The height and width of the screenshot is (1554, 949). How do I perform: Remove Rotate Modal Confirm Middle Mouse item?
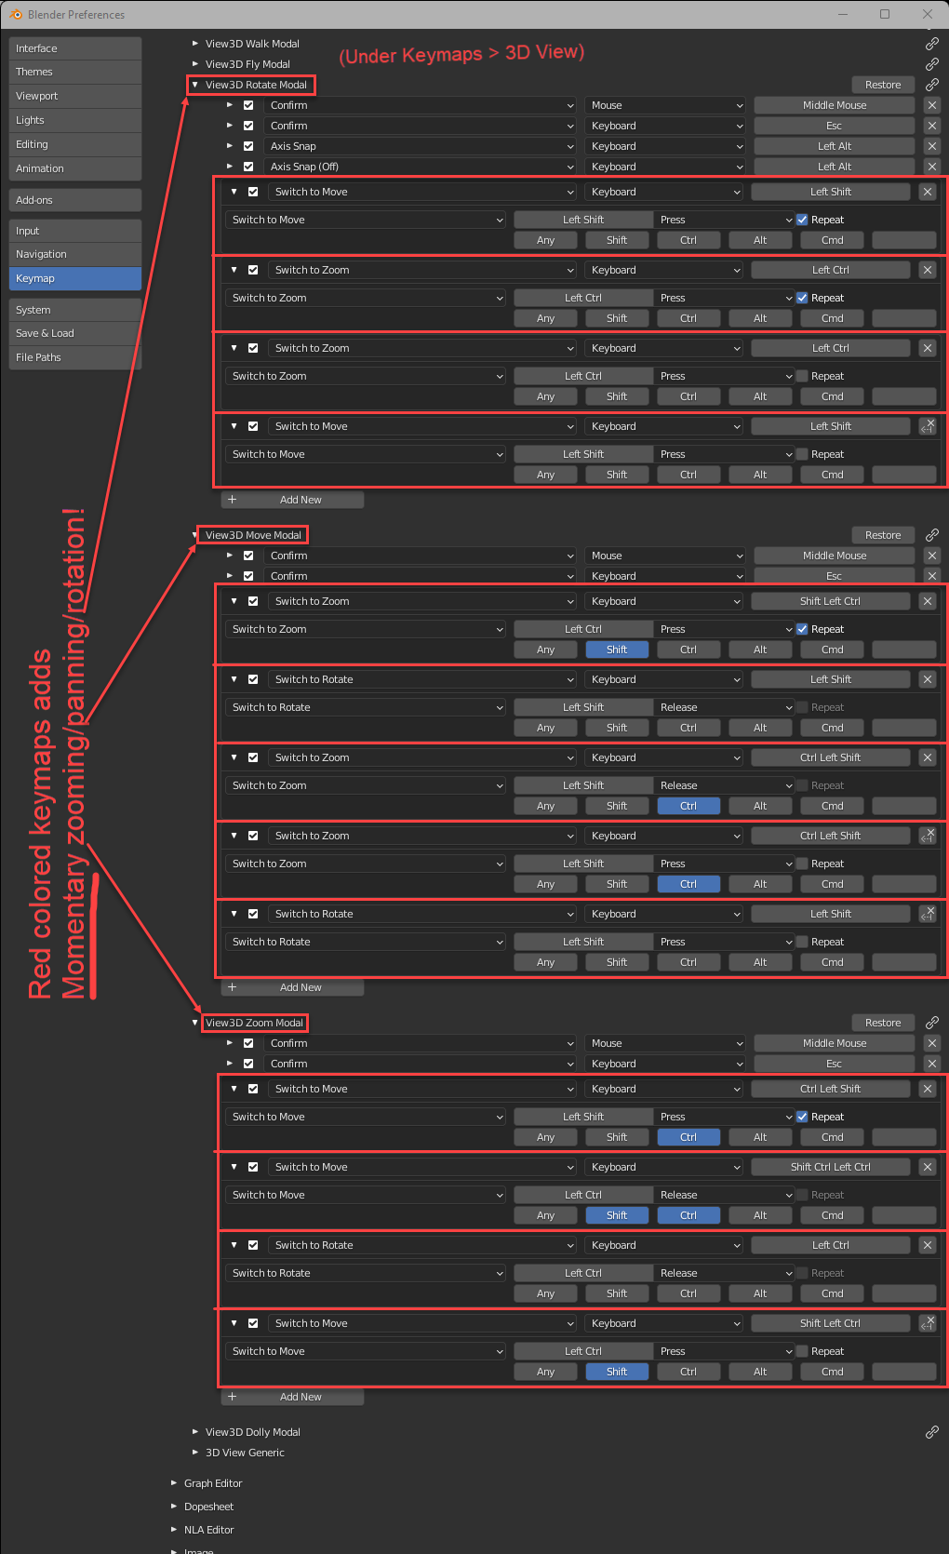931,105
